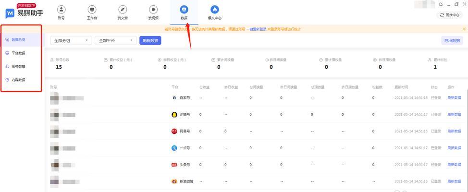Image resolution: width=468 pixels, height=192 pixels.
Task: Expand the 全部分组 dropdown
Action: pyautogui.click(x=71, y=41)
